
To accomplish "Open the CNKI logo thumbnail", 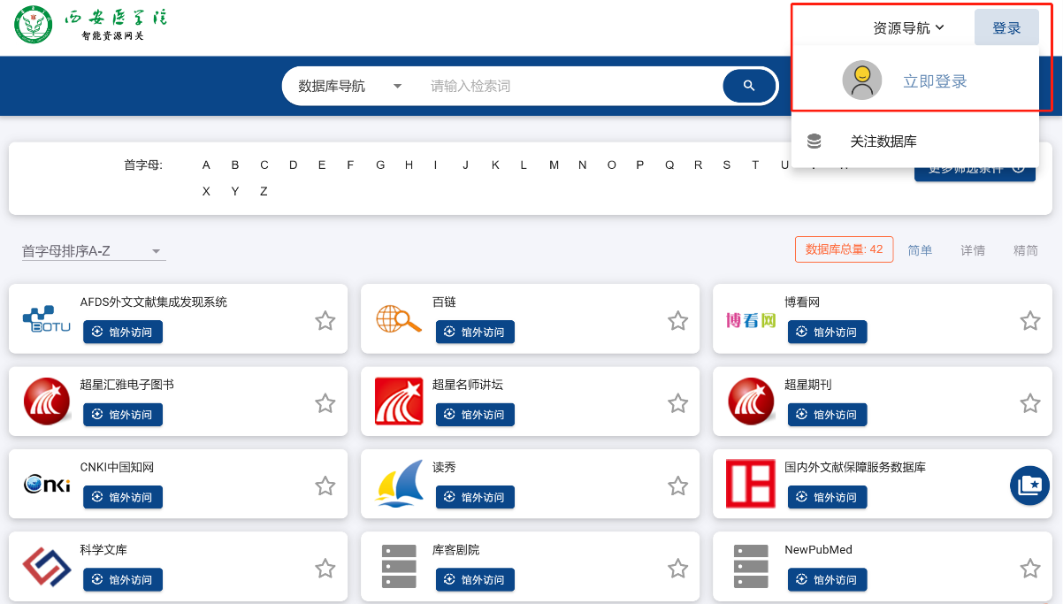I will (46, 485).
